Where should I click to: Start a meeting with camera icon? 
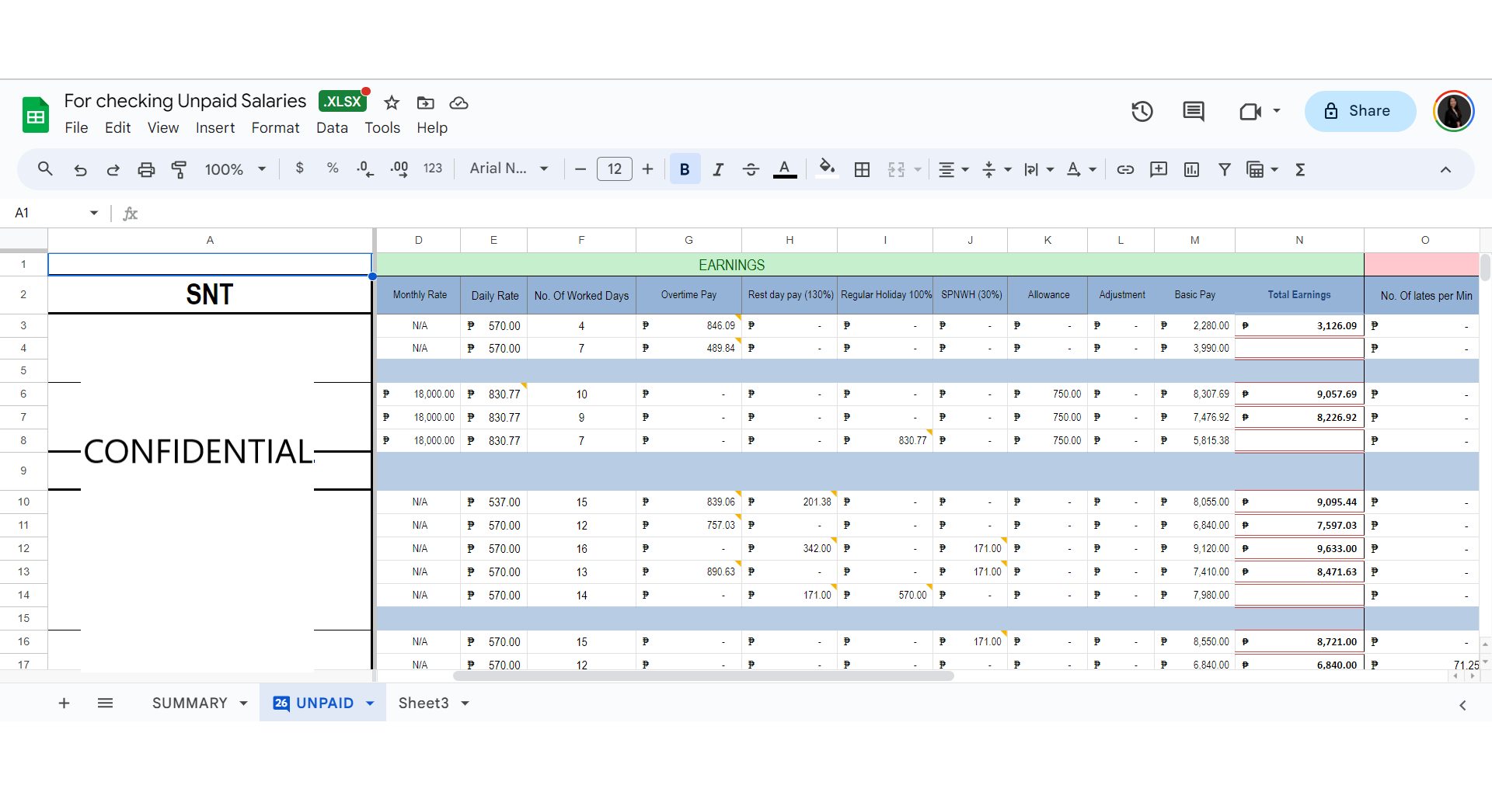1250,111
